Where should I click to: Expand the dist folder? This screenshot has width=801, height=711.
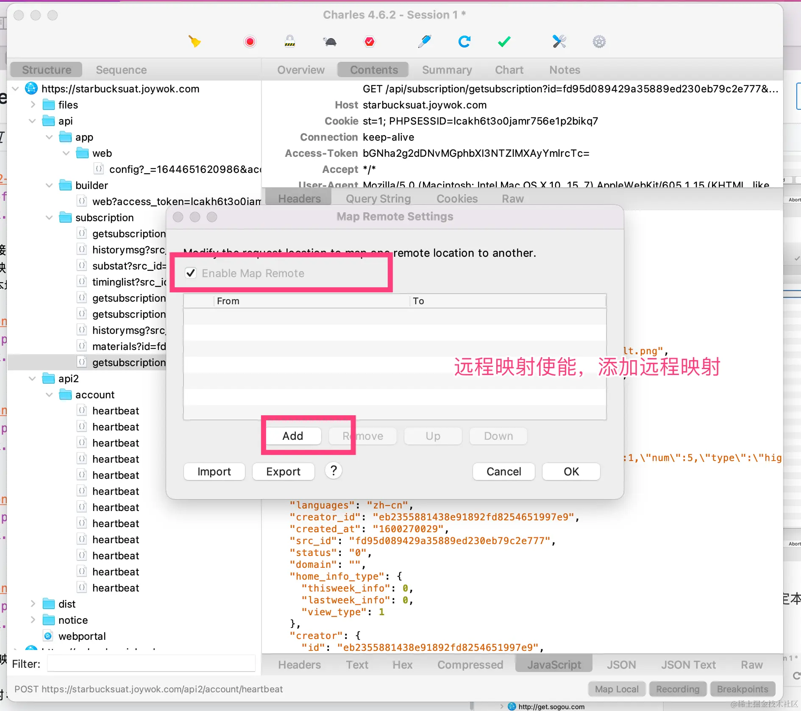click(x=33, y=604)
